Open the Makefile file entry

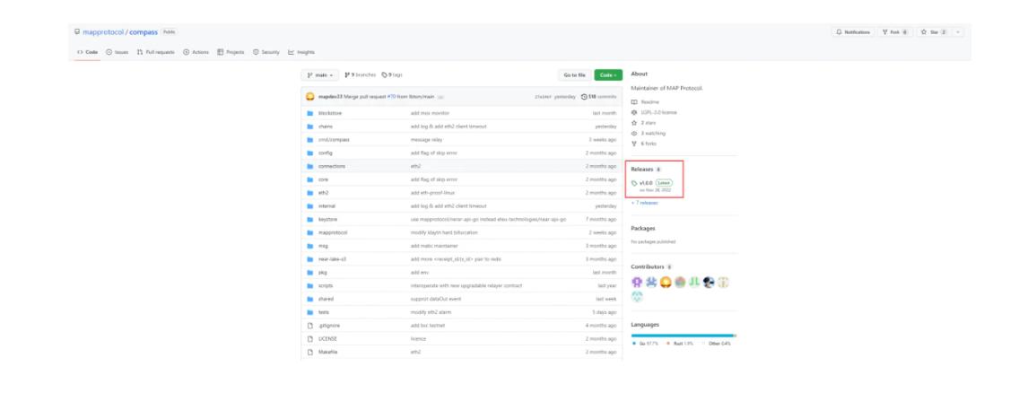(327, 353)
